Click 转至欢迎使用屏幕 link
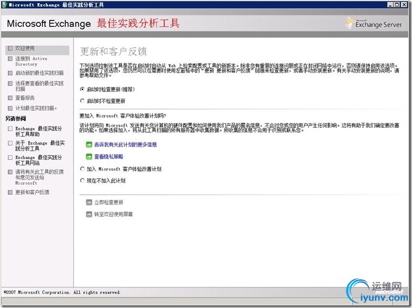The height and width of the screenshot is (308, 412). [113, 214]
